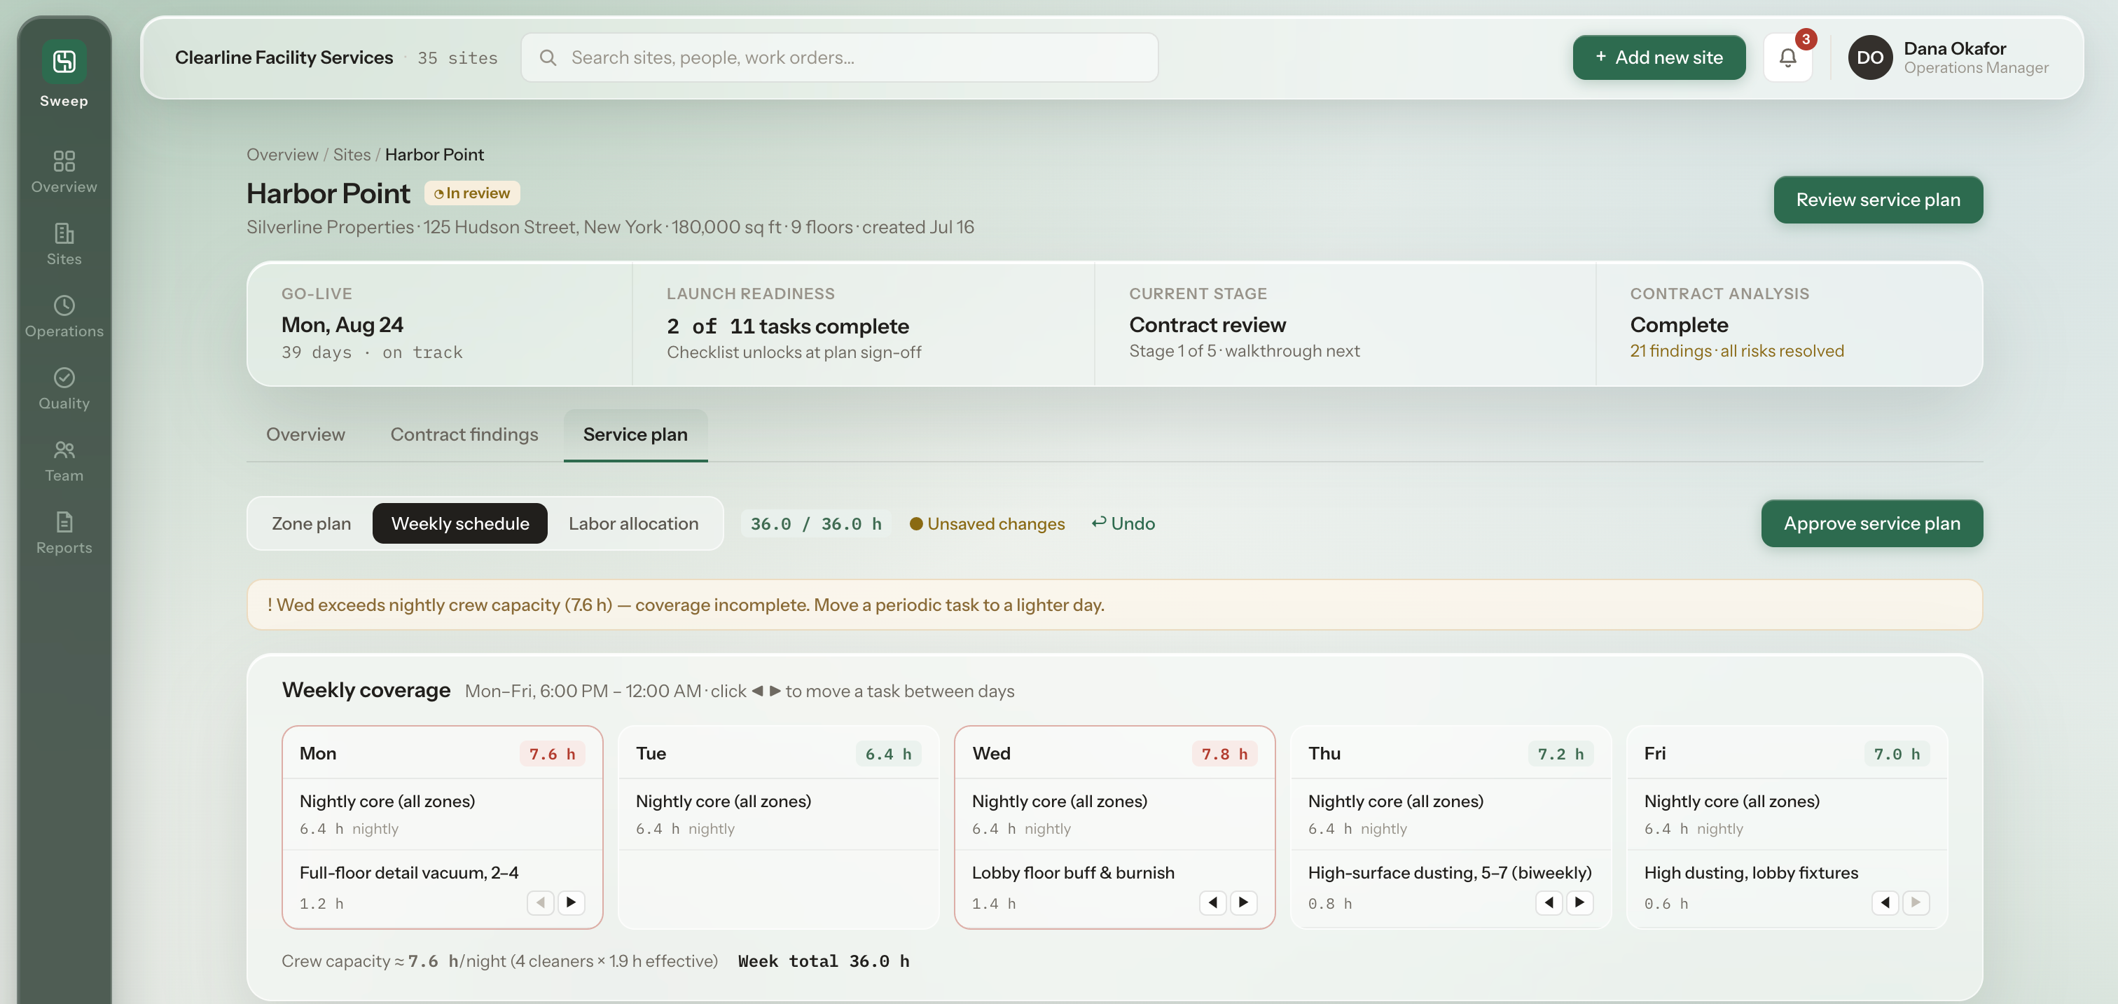Viewport: 2118px width, 1004px height.
Task: Click the Unsaved changes indicator
Action: click(x=987, y=524)
